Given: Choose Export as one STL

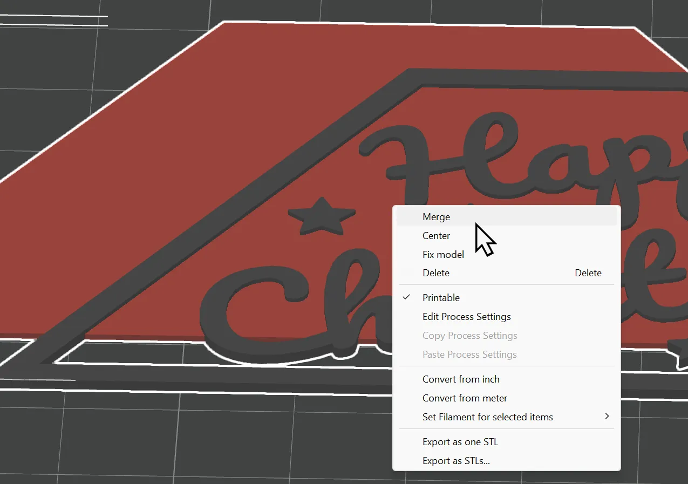Looking at the screenshot, I should 507,442.
